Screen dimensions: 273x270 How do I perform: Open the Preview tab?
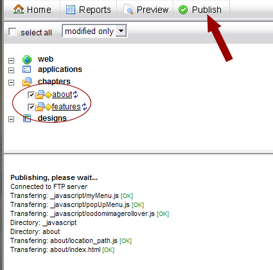tap(145, 10)
